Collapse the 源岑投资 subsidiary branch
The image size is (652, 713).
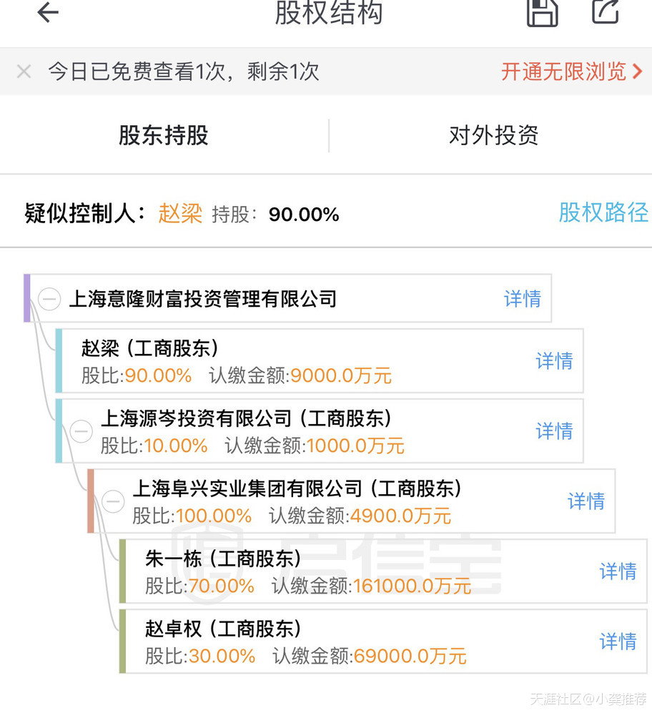point(81,431)
